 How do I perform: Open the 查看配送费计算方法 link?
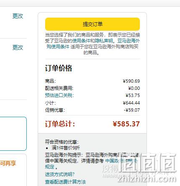click(x=65, y=182)
